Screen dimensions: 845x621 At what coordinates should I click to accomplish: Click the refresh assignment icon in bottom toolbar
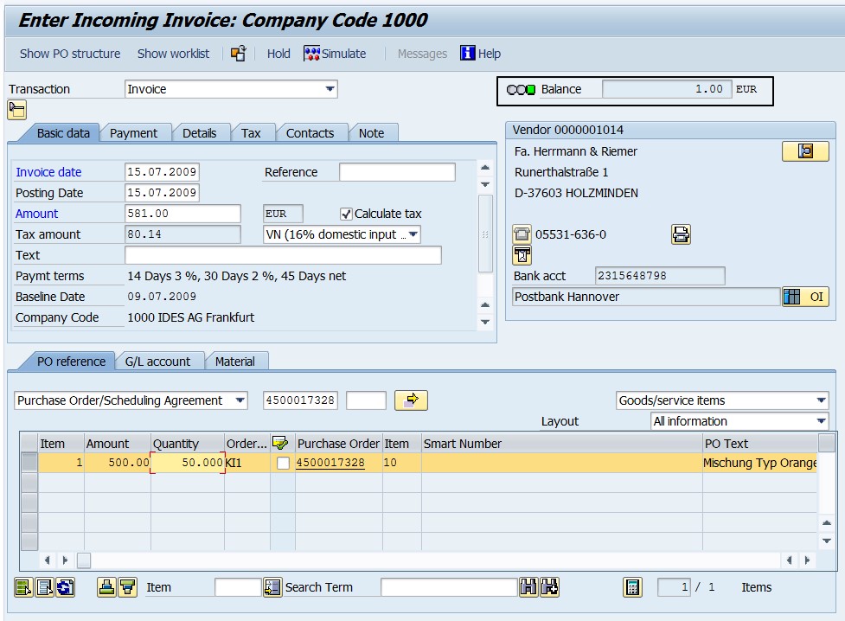click(65, 587)
